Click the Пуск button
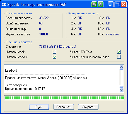This screenshot has height=114, width=128. (39, 107)
